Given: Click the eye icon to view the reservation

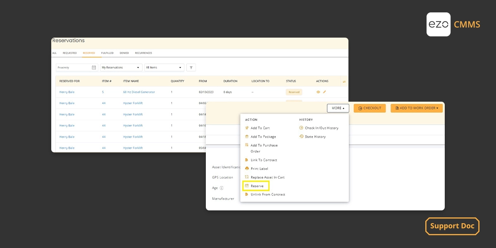Looking at the screenshot, I should pyautogui.click(x=317, y=92).
